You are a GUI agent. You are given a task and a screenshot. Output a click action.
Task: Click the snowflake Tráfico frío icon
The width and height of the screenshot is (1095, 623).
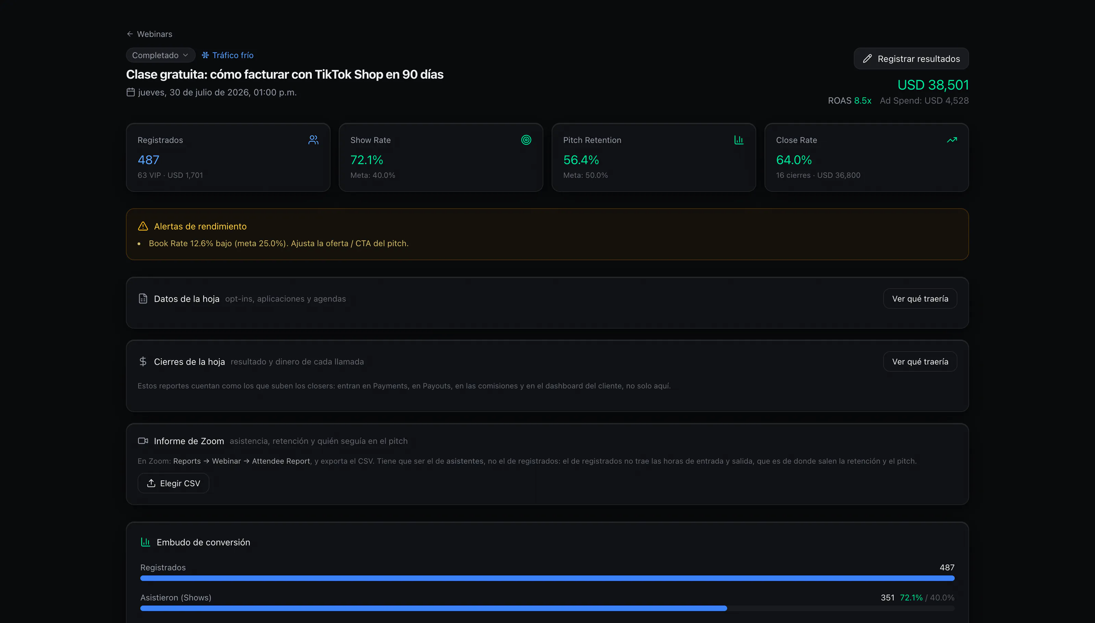click(x=205, y=55)
